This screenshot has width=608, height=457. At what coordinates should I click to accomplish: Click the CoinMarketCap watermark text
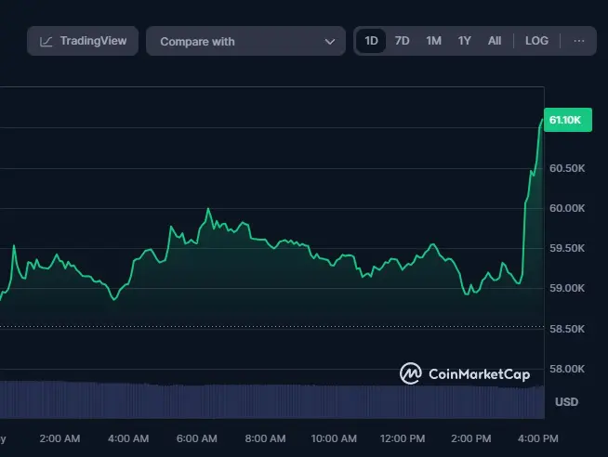pos(479,374)
